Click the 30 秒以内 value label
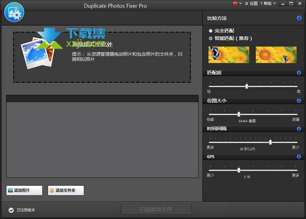The image size is (306, 219). click(247, 149)
